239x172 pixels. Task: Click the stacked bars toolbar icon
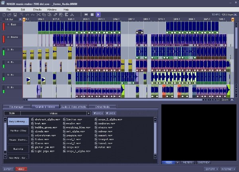pyautogui.click(x=67, y=15)
